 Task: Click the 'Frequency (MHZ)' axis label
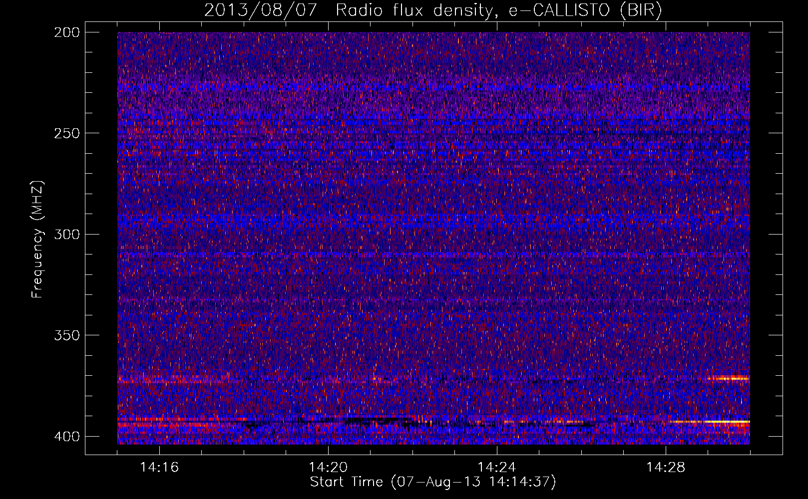point(37,239)
